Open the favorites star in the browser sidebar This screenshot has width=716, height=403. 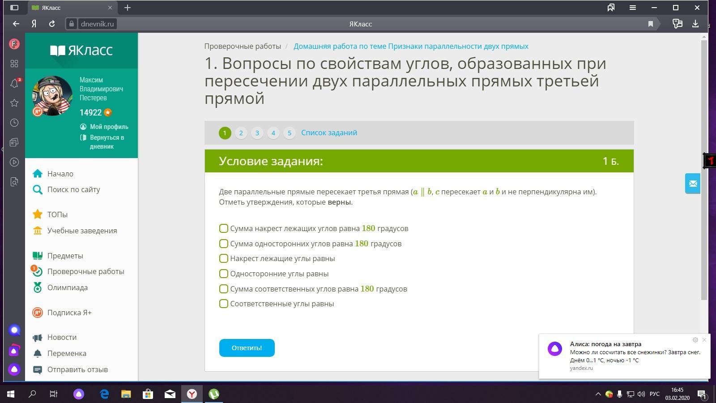(x=14, y=103)
